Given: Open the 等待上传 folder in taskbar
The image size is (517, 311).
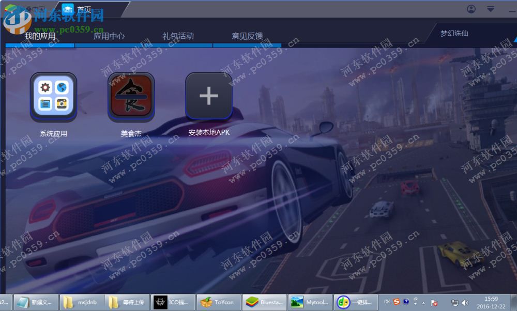Looking at the screenshot, I should 128,302.
